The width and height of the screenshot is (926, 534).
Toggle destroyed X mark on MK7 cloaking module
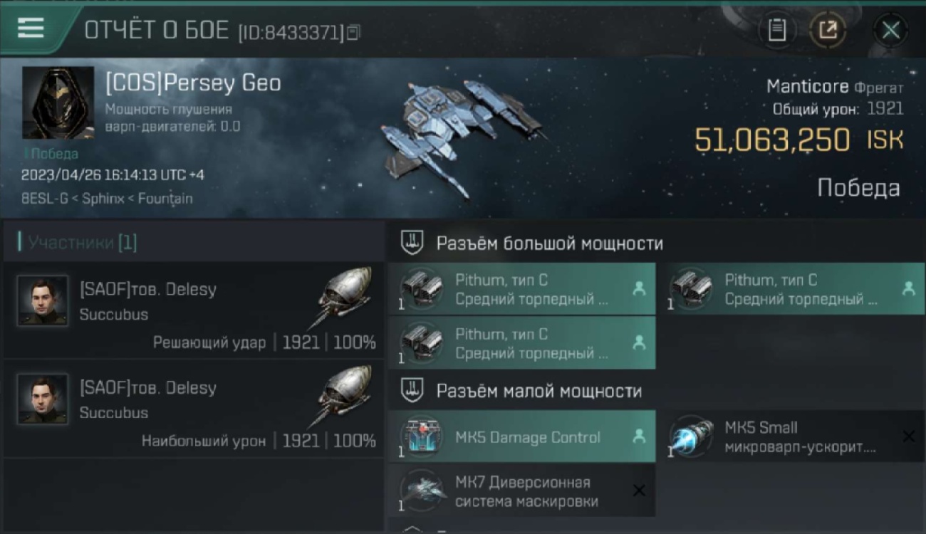pos(639,491)
